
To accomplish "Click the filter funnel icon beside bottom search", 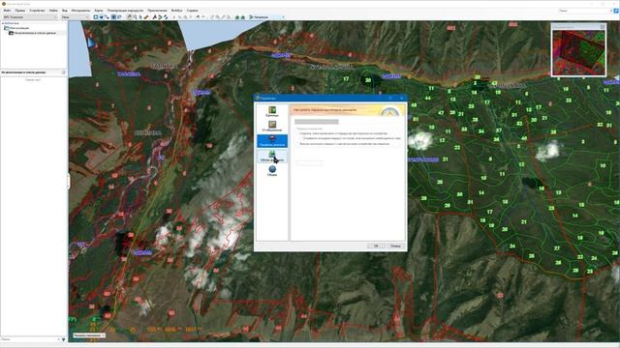I will [x=63, y=339].
